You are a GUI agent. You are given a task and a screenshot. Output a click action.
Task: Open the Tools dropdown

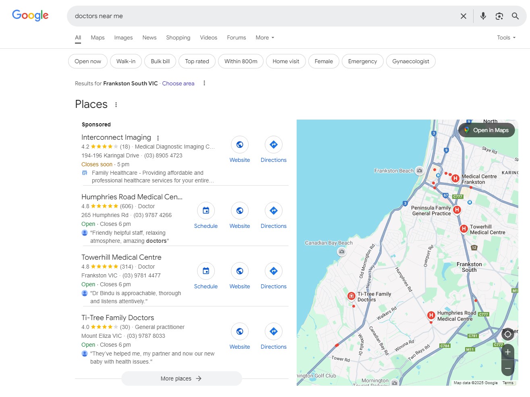pyautogui.click(x=506, y=37)
